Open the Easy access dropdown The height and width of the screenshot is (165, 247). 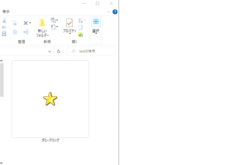pos(54,27)
